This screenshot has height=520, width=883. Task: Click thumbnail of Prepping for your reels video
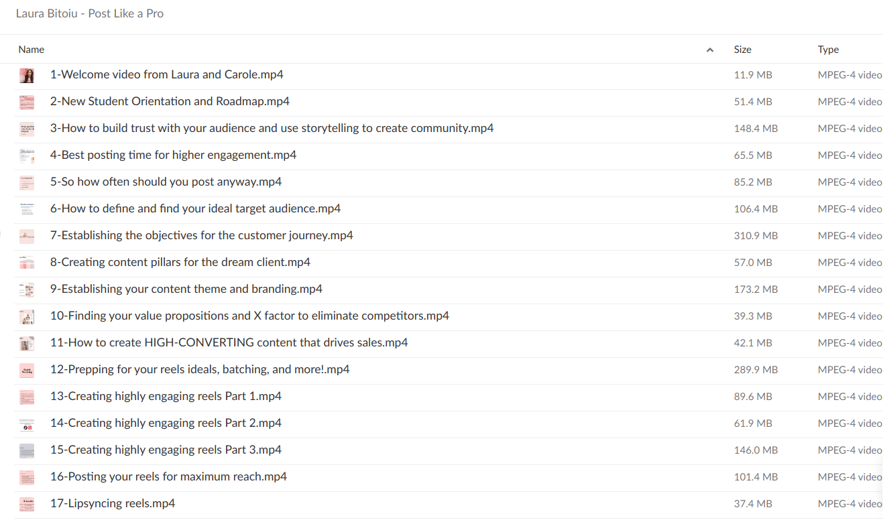pyautogui.click(x=27, y=370)
